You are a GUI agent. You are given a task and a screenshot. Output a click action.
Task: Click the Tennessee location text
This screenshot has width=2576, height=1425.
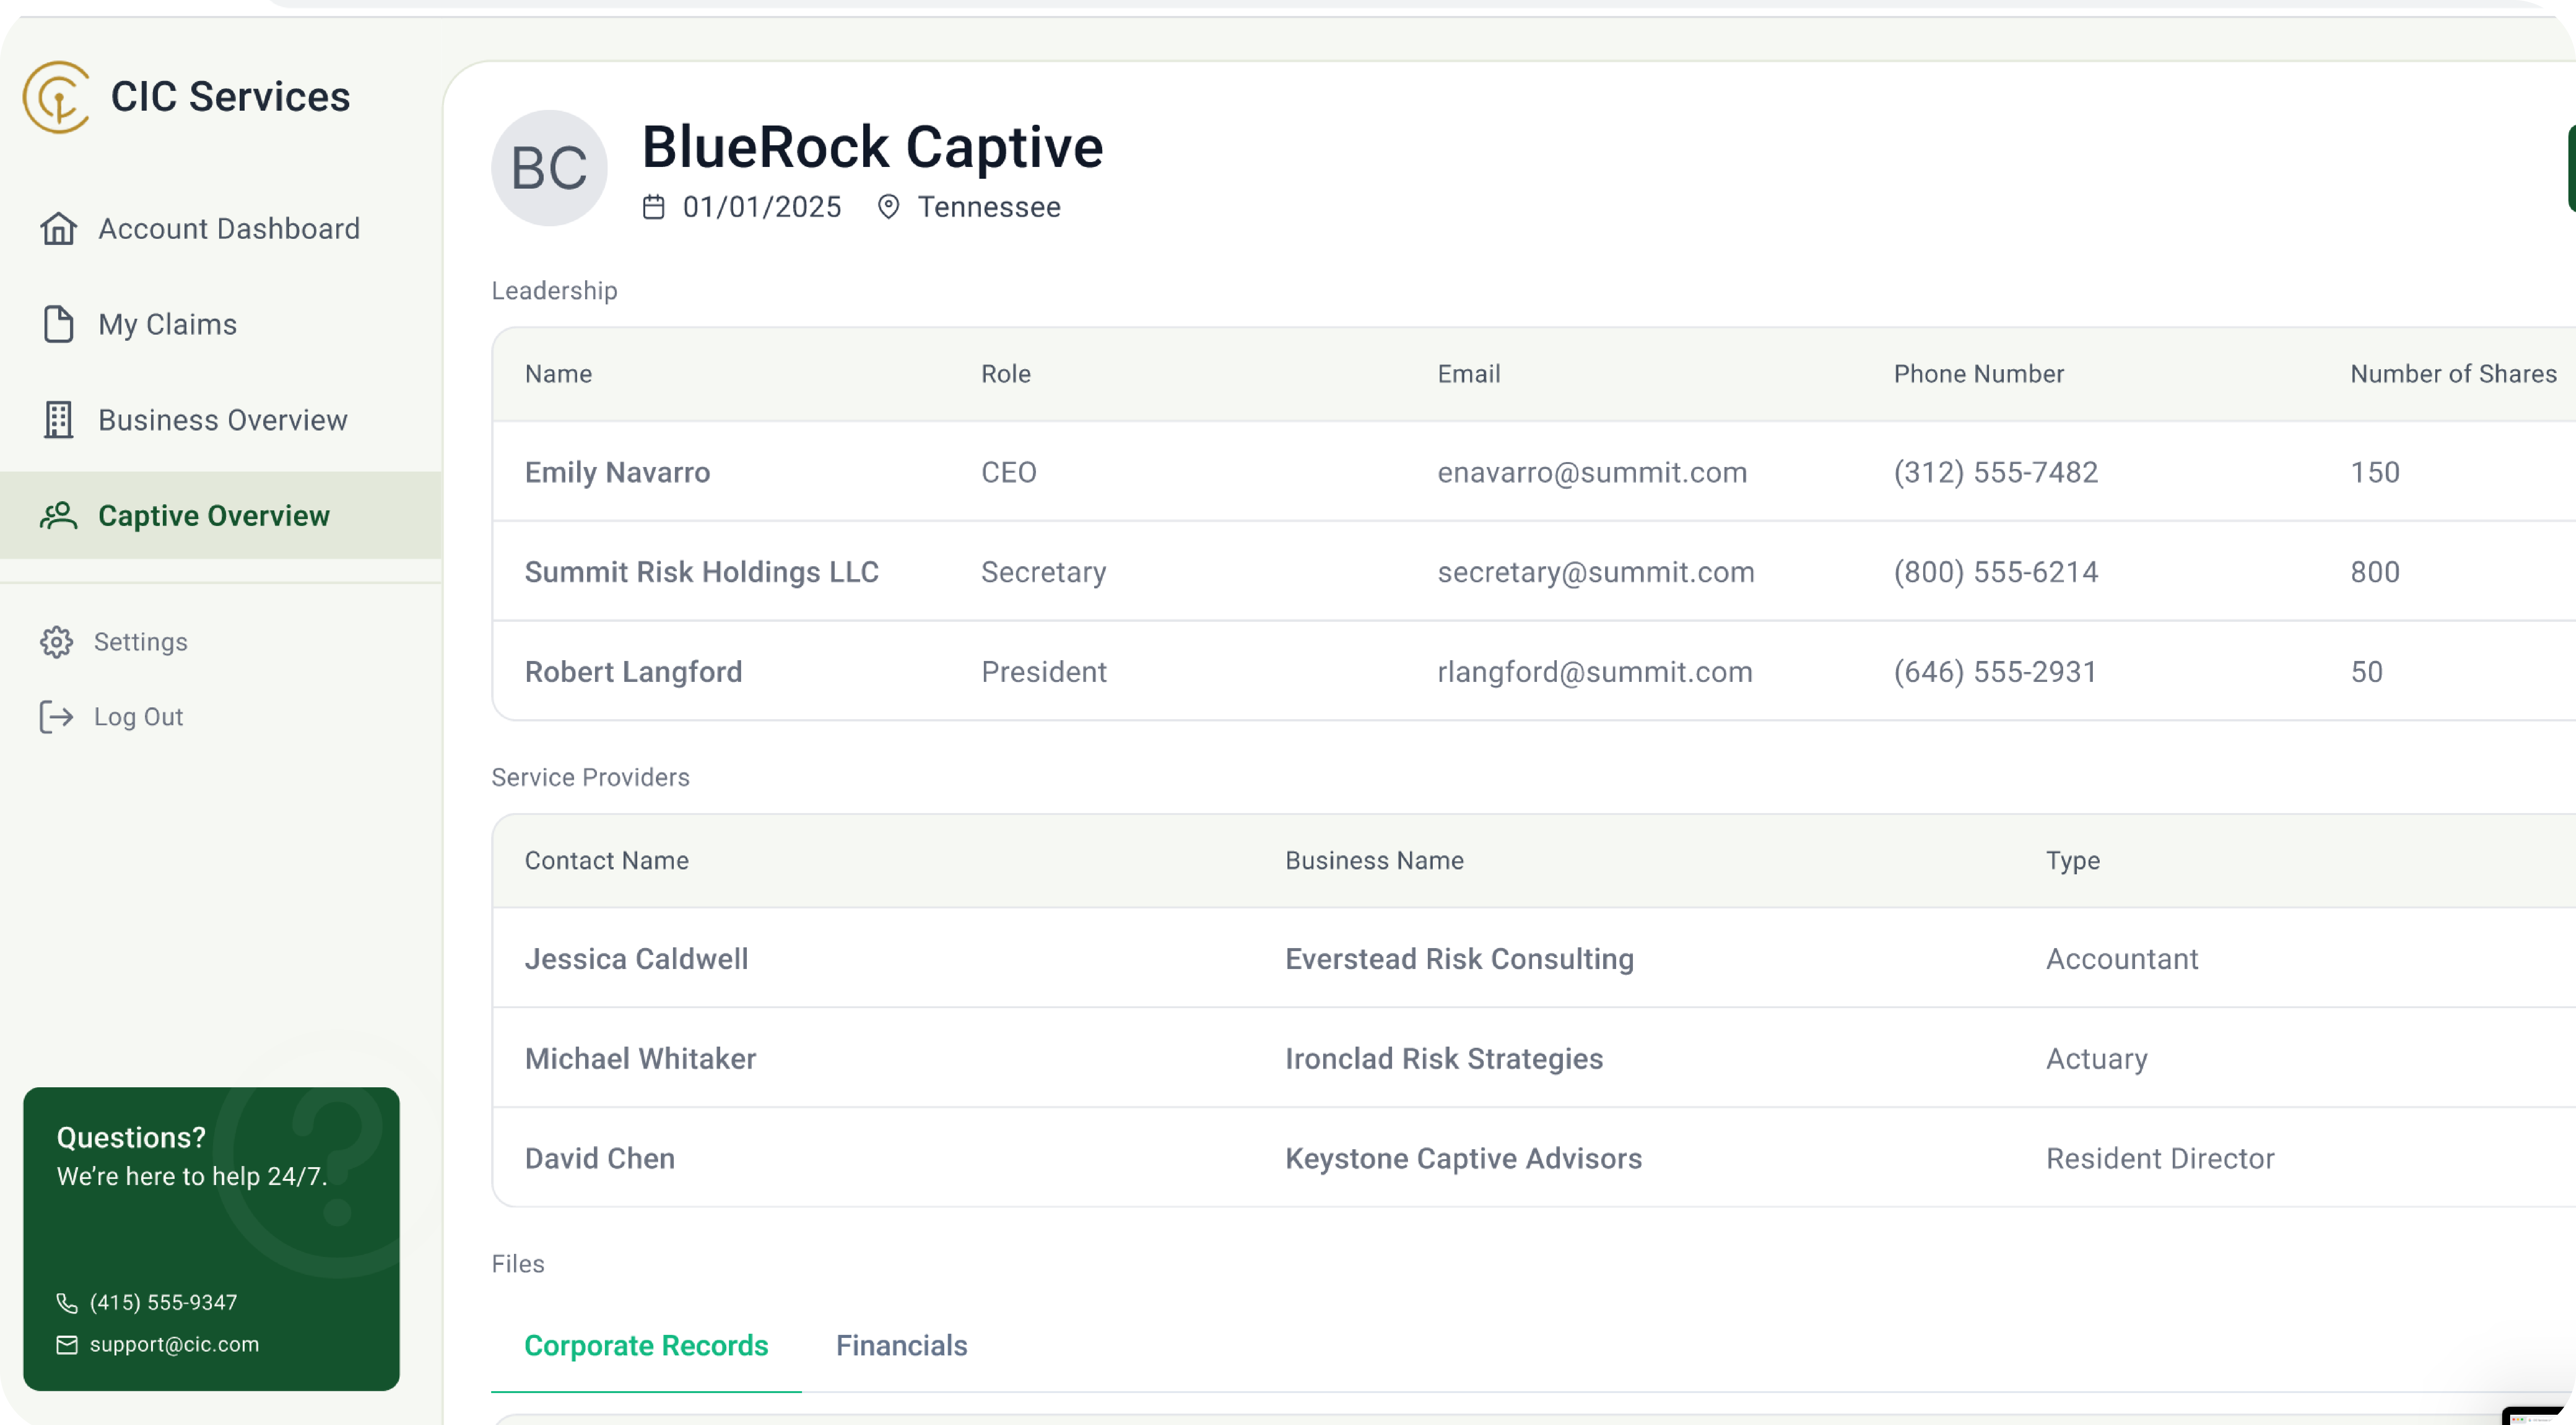tap(989, 207)
